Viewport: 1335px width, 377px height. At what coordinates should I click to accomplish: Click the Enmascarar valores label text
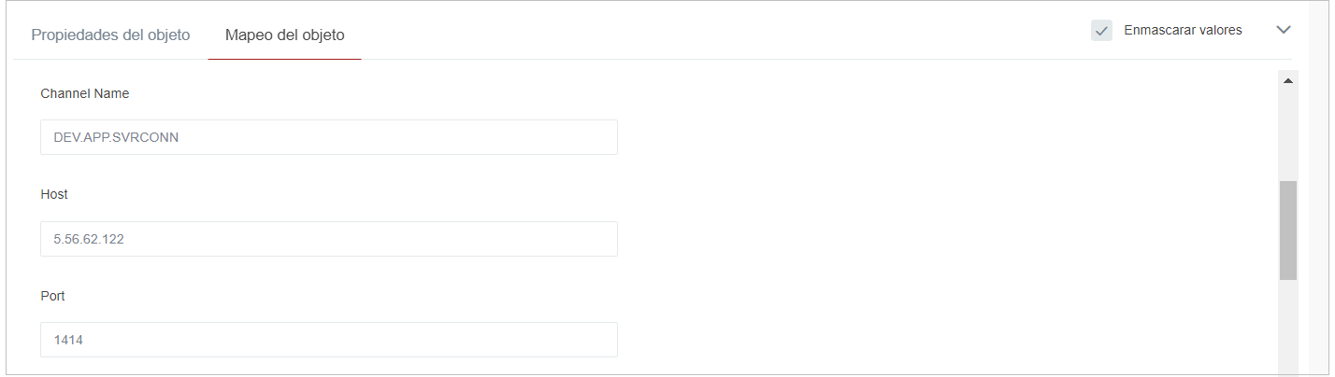pos(1183,30)
